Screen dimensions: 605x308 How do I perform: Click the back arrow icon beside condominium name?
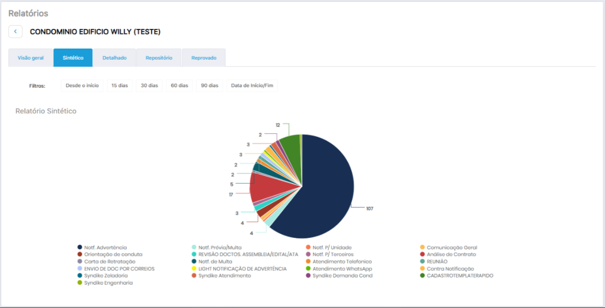(15, 31)
